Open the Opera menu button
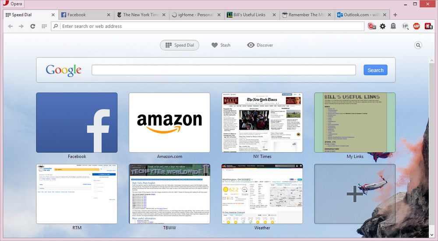Image resolution: width=438 pixels, height=241 pixels. click(13, 3)
